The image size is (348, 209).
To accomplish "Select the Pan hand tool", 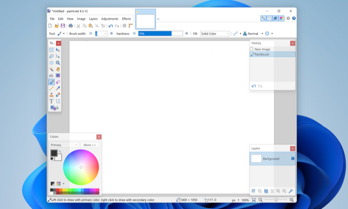I will (58, 69).
